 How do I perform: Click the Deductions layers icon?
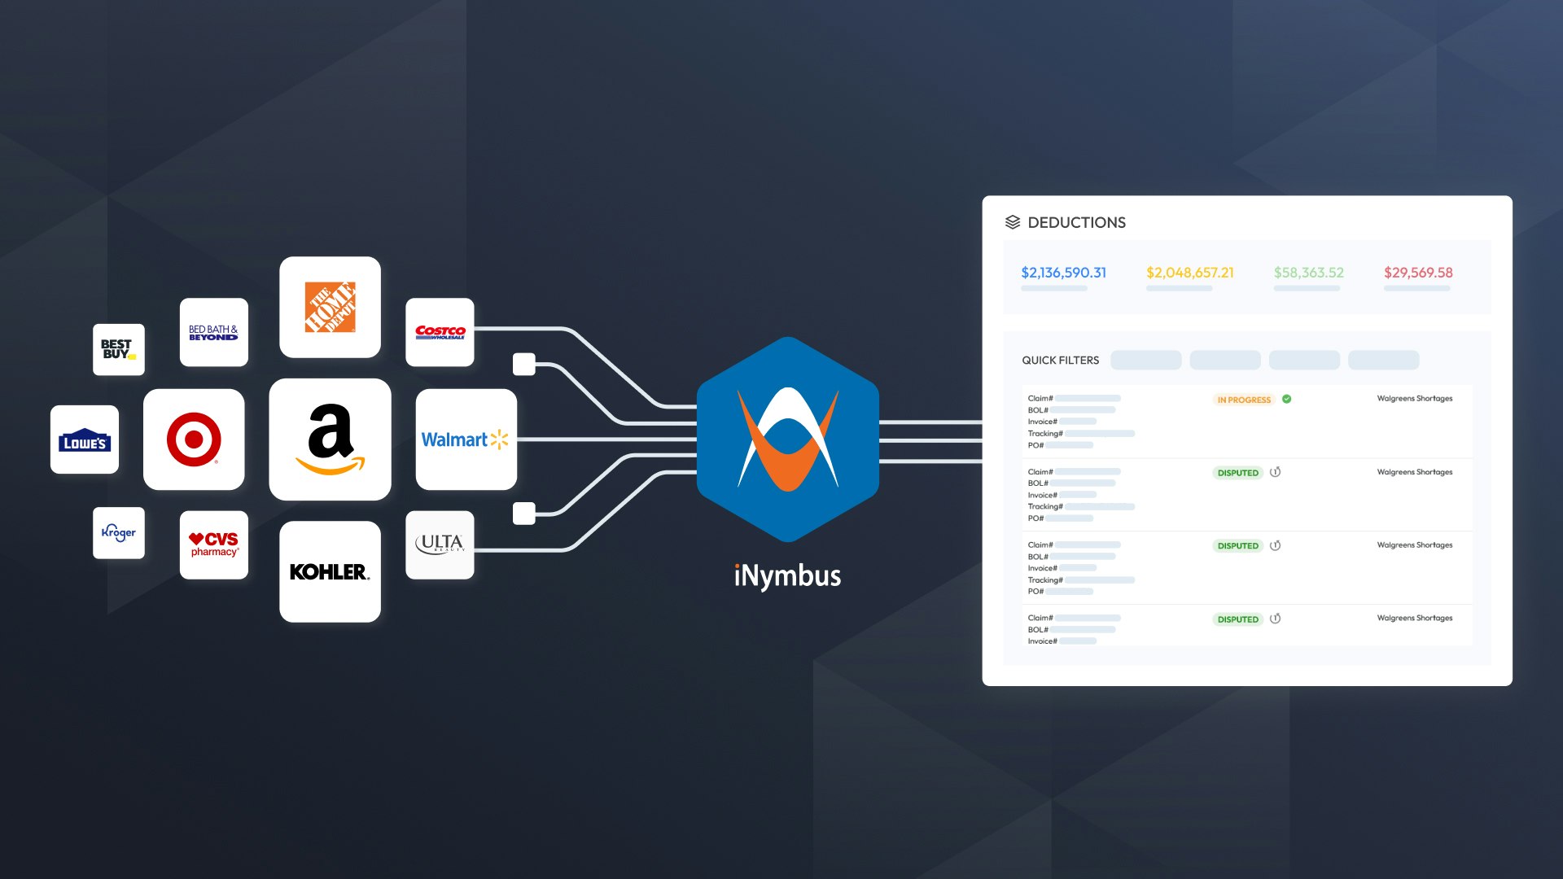[1013, 222]
